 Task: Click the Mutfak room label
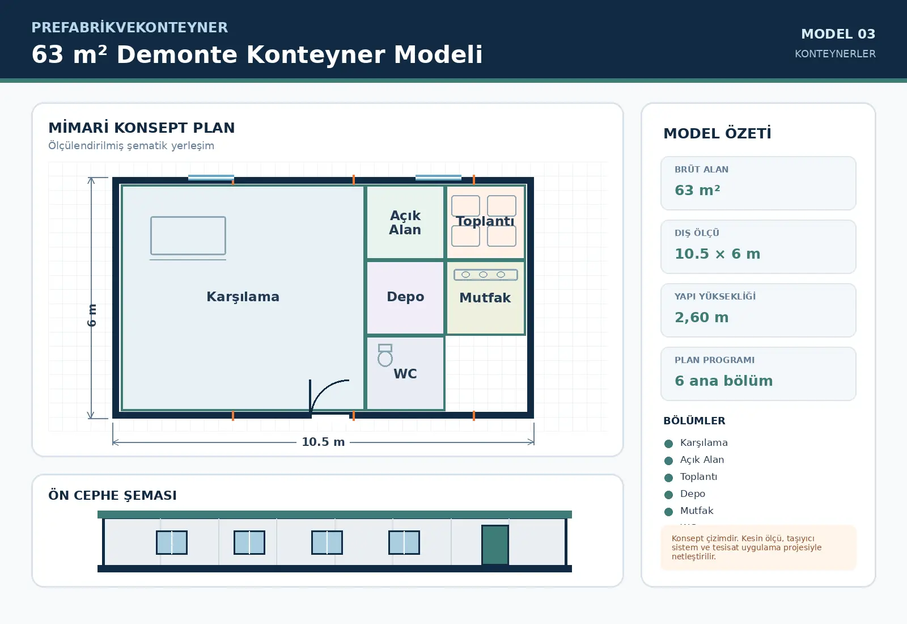pos(485,298)
